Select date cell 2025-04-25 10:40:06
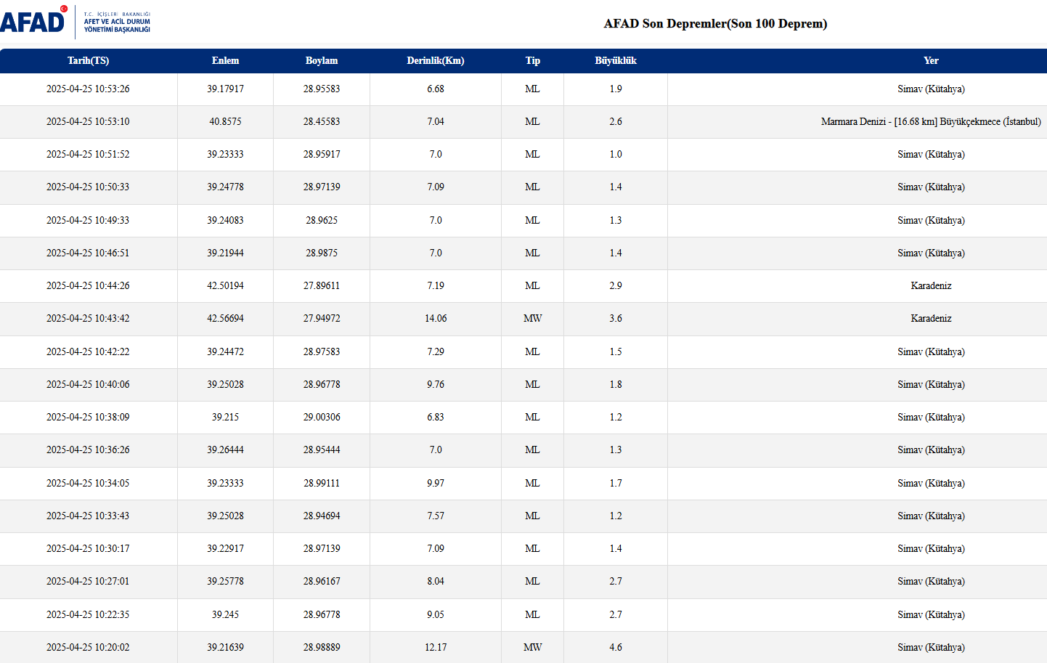Screen dimensions: 1047x663 (88, 384)
